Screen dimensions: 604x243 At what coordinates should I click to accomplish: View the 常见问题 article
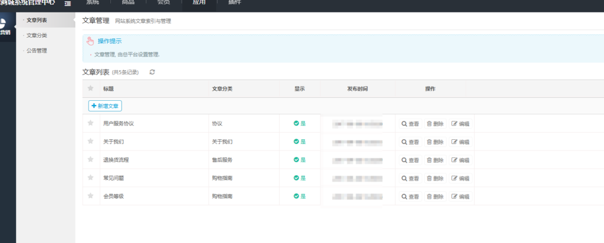click(x=411, y=178)
